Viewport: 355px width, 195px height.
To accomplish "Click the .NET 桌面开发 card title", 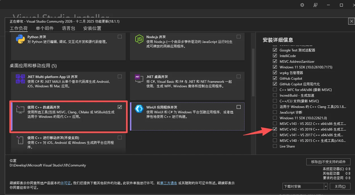I will pos(157,77).
